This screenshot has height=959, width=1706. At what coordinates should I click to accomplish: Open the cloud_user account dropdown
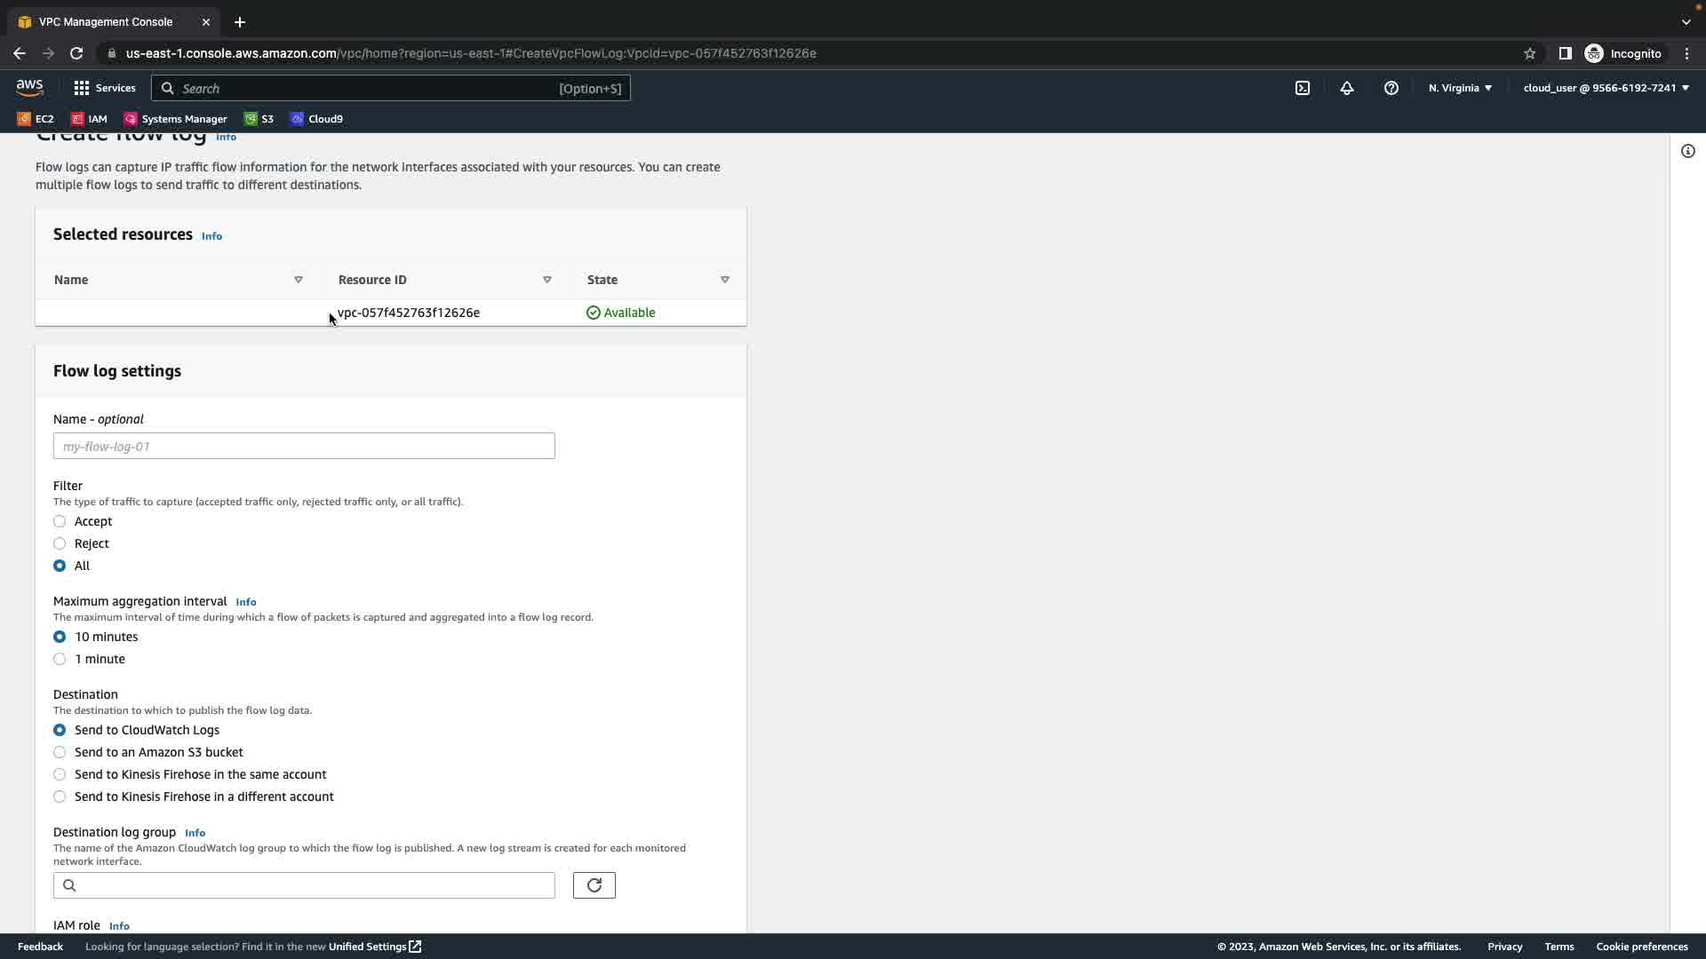(x=1606, y=88)
